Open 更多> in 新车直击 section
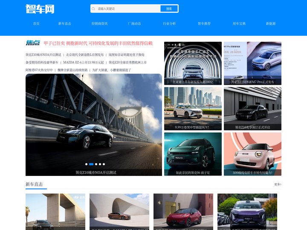Viewport: 307px width, 230px height. (278, 184)
